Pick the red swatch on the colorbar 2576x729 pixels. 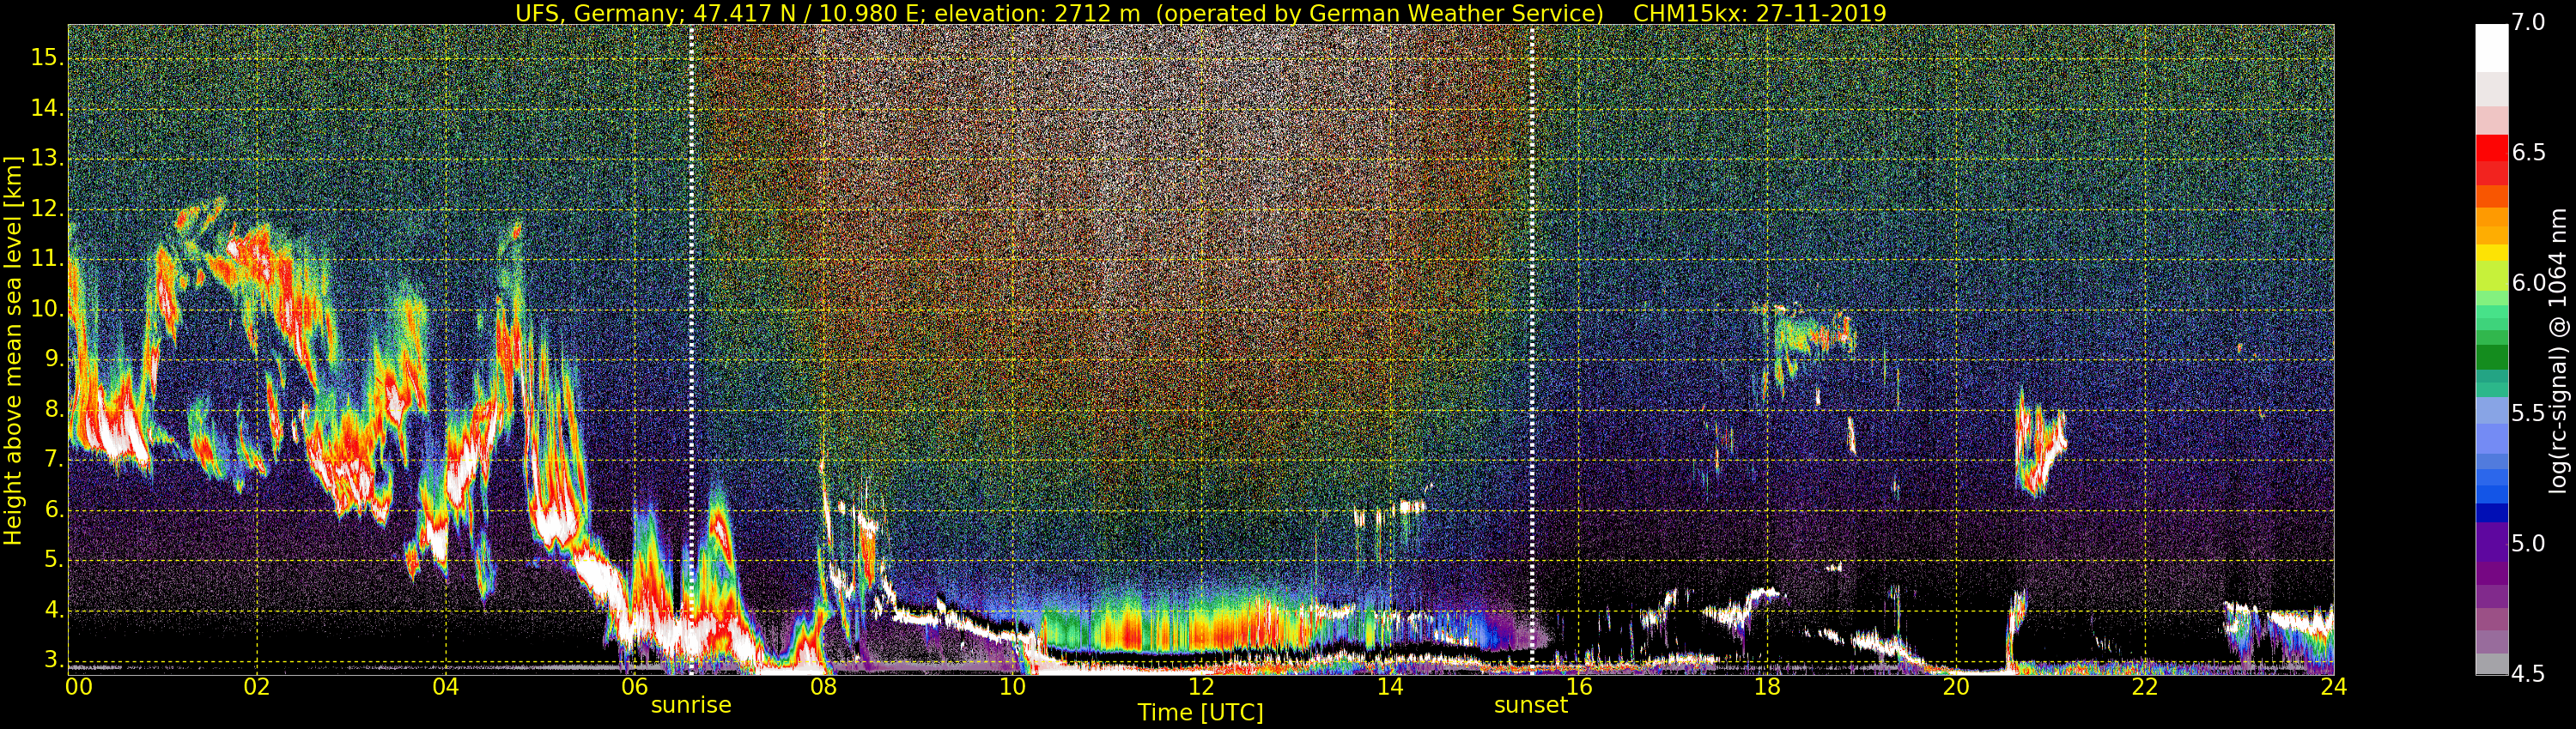coord(2492,148)
